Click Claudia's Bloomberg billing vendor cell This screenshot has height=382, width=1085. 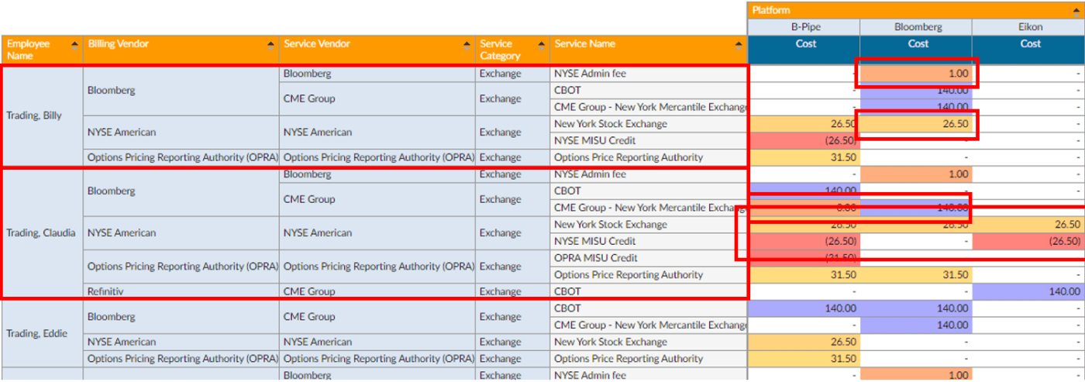181,191
